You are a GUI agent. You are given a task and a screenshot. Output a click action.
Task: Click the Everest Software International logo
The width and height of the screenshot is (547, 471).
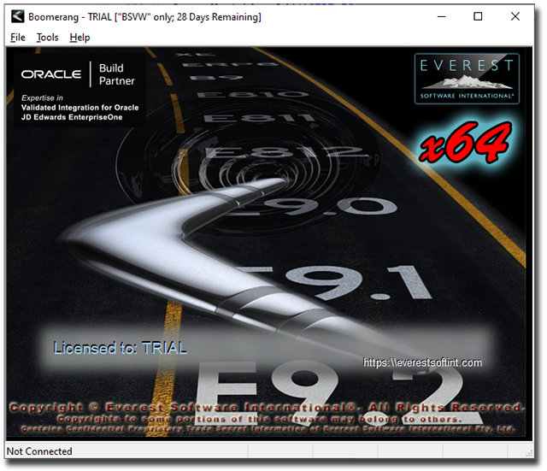[467, 79]
